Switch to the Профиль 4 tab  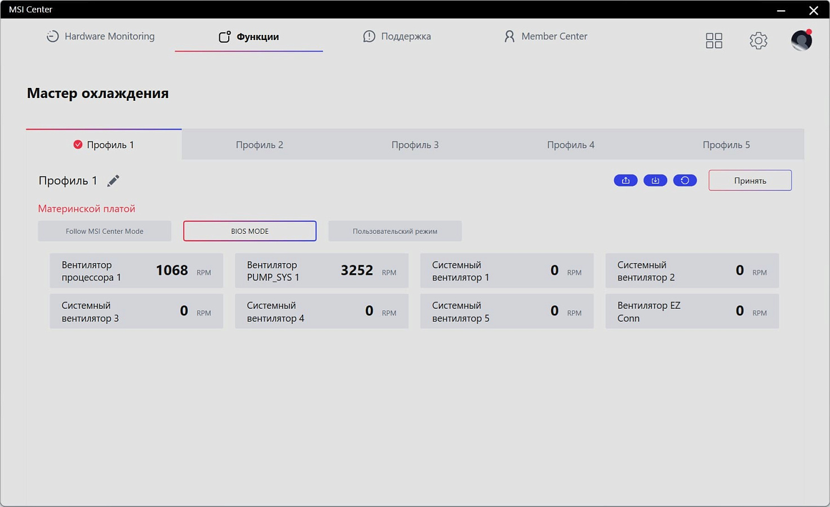tap(571, 145)
